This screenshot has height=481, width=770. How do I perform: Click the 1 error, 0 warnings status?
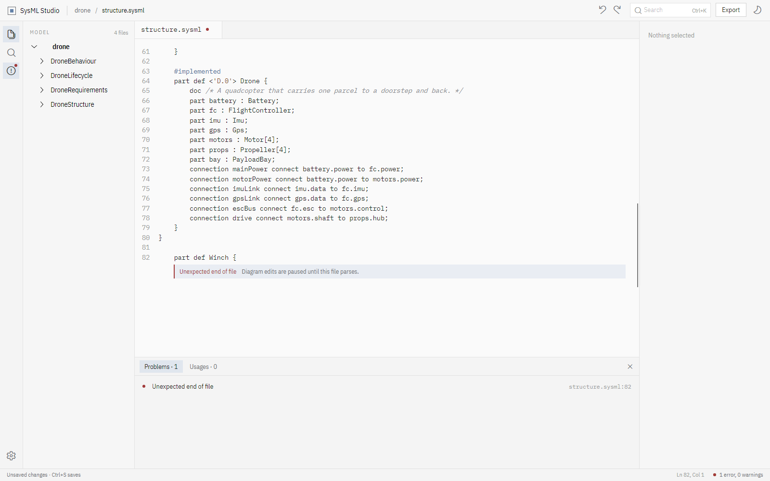click(x=738, y=475)
